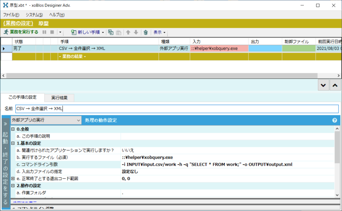Click the a. この手順の説明 property row
Screen dimensions: 342x211
[x=175, y=136]
